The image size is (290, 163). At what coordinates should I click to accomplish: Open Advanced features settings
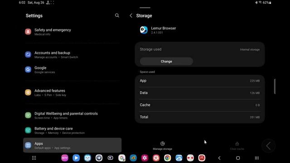coord(72,92)
